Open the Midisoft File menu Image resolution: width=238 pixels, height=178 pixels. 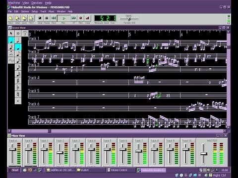[10, 11]
